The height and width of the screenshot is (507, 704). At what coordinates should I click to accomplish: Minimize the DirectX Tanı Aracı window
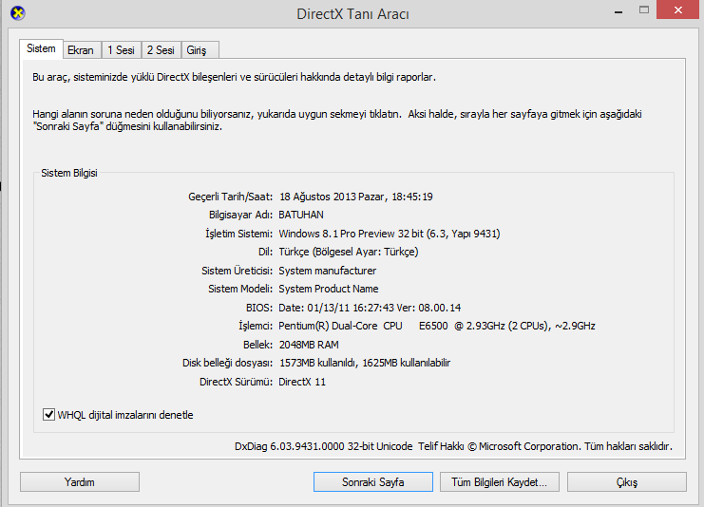618,10
